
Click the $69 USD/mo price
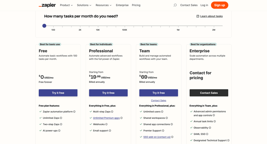pos(148,77)
